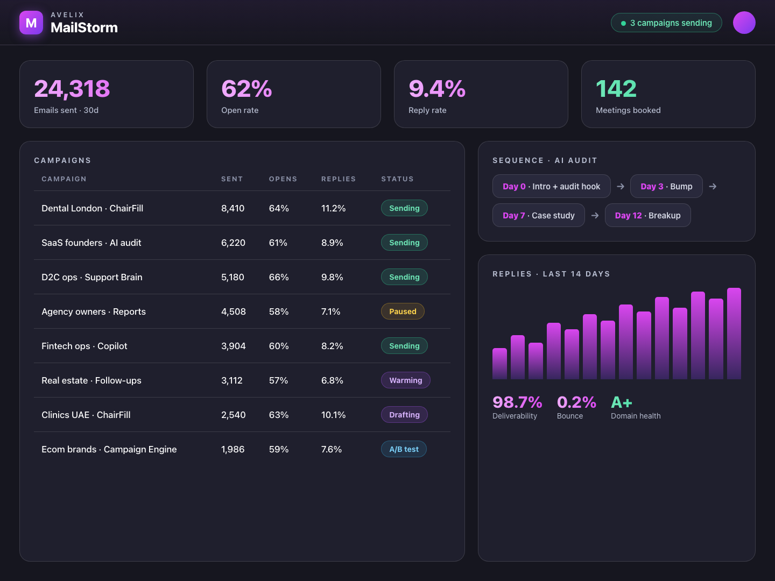Click the Warming status badge
Screen dimensions: 775x581
click(406, 380)
